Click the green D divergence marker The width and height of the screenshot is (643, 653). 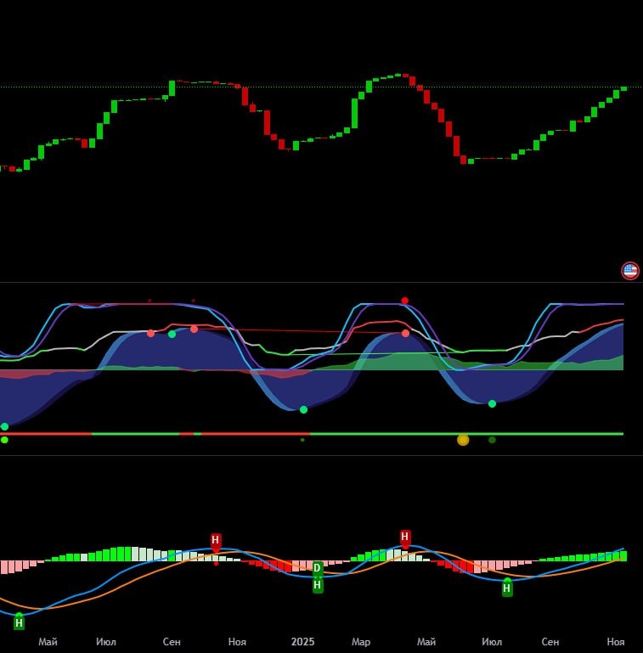pyautogui.click(x=318, y=567)
